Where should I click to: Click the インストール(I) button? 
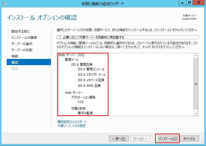tap(168, 139)
